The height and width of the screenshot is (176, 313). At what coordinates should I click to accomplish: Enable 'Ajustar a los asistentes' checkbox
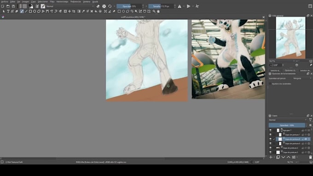(270, 84)
